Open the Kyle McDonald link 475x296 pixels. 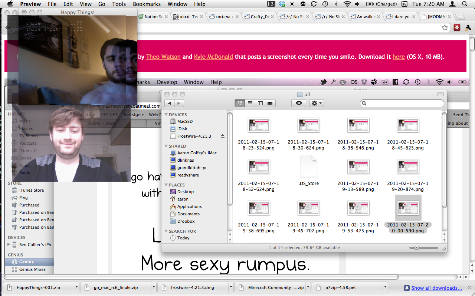click(213, 57)
